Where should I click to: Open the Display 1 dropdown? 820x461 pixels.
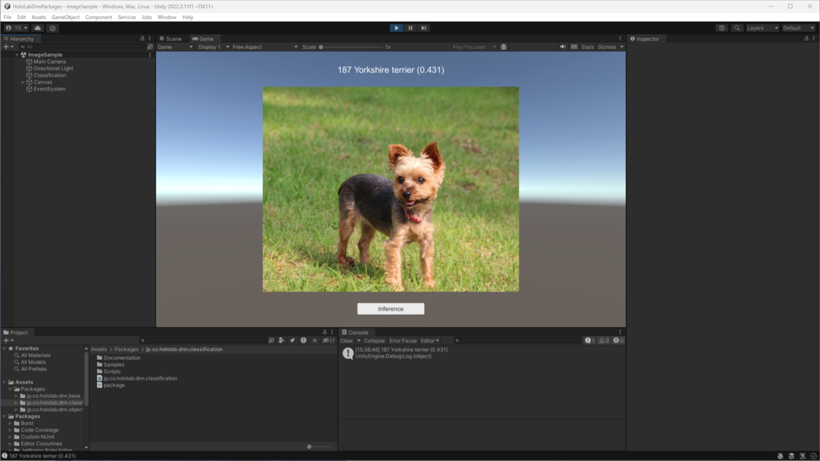pyautogui.click(x=213, y=47)
